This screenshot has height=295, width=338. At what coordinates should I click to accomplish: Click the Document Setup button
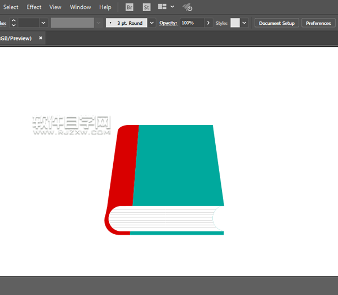277,23
